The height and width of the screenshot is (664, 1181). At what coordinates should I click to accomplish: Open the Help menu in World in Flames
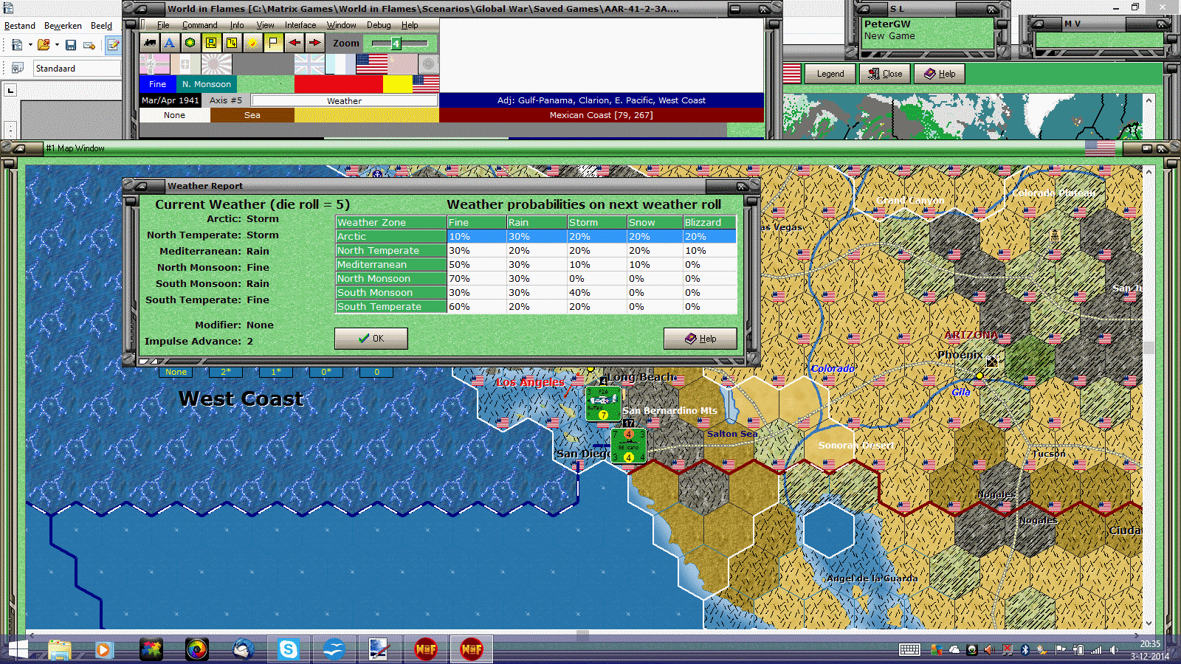(x=410, y=25)
